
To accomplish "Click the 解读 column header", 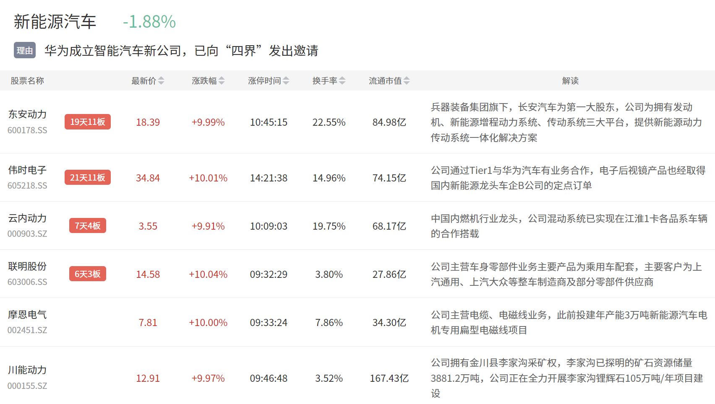I will [x=570, y=81].
